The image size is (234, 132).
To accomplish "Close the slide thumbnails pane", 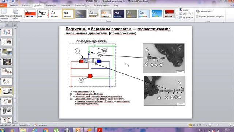I will coord(15,25).
